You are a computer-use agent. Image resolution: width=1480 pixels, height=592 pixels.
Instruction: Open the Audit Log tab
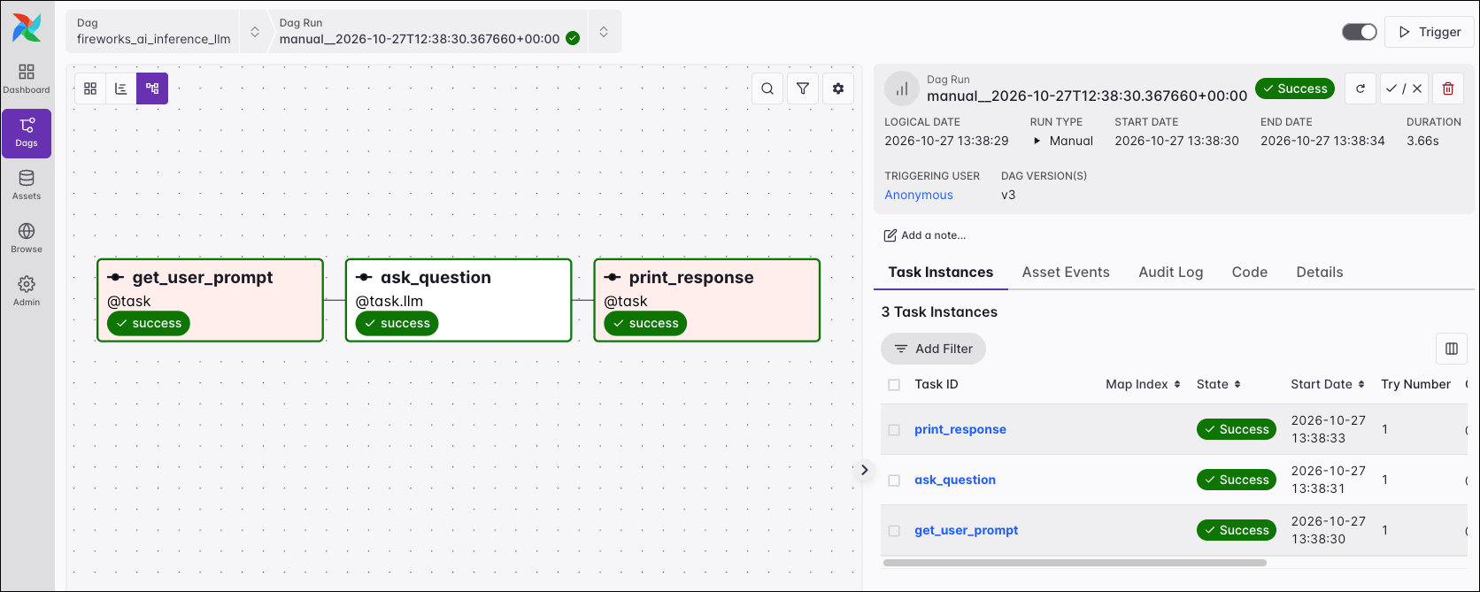click(x=1171, y=272)
